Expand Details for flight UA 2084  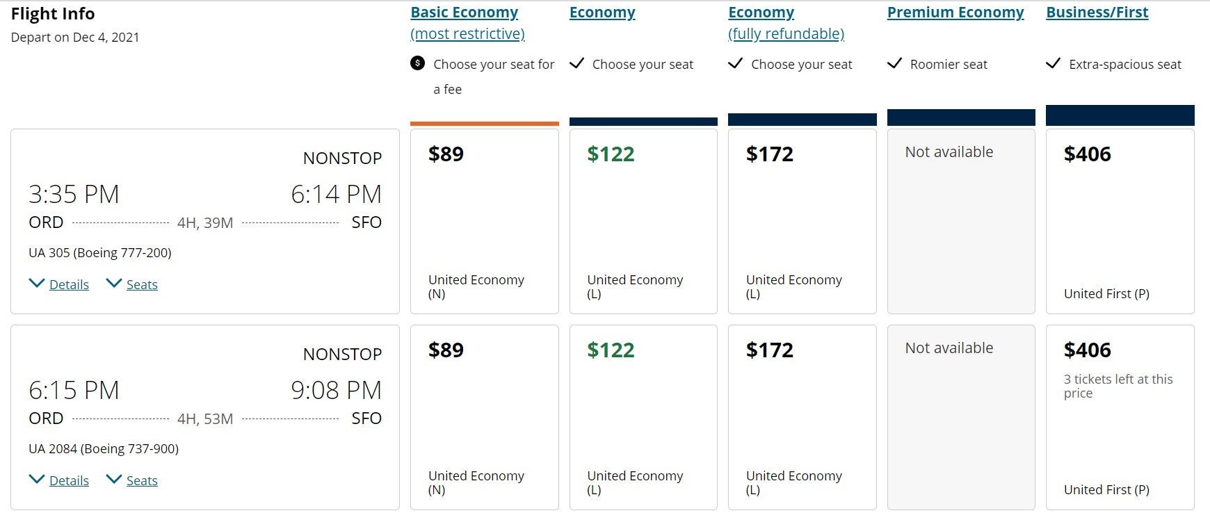click(x=68, y=480)
